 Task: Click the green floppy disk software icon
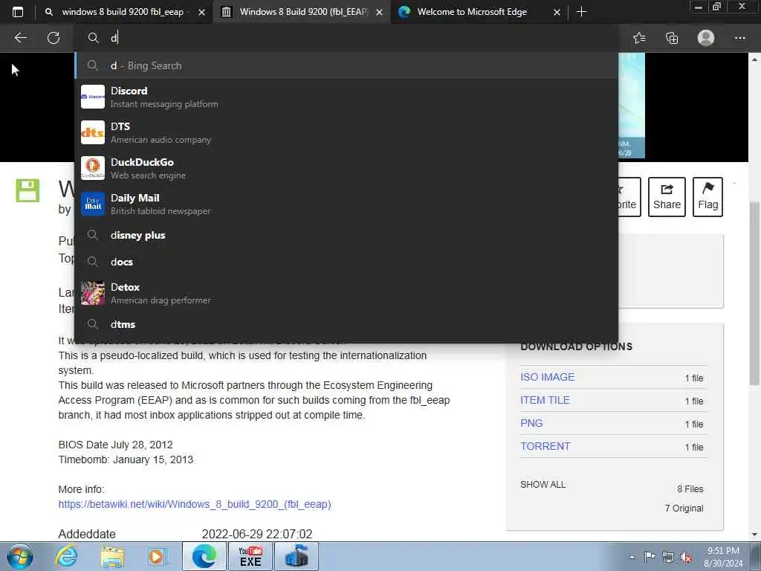click(27, 190)
